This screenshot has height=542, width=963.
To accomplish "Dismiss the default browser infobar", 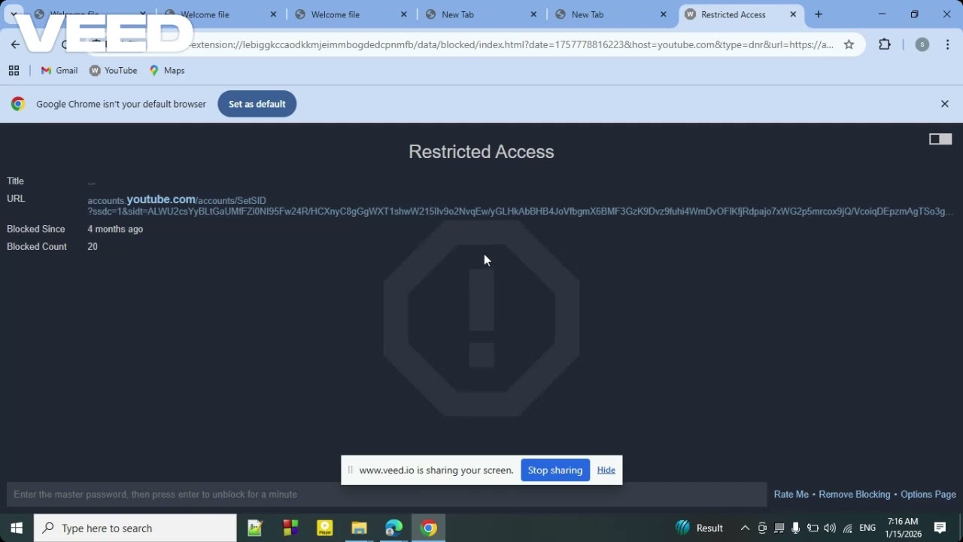I will click(x=945, y=104).
